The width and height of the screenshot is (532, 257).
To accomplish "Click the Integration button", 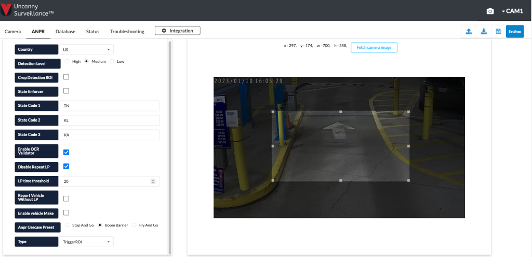I will [x=177, y=31].
